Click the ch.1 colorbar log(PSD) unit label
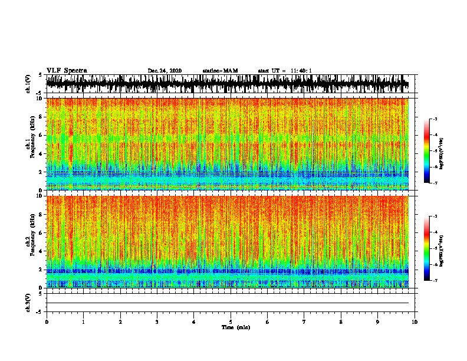467x361 pixels. click(441, 154)
